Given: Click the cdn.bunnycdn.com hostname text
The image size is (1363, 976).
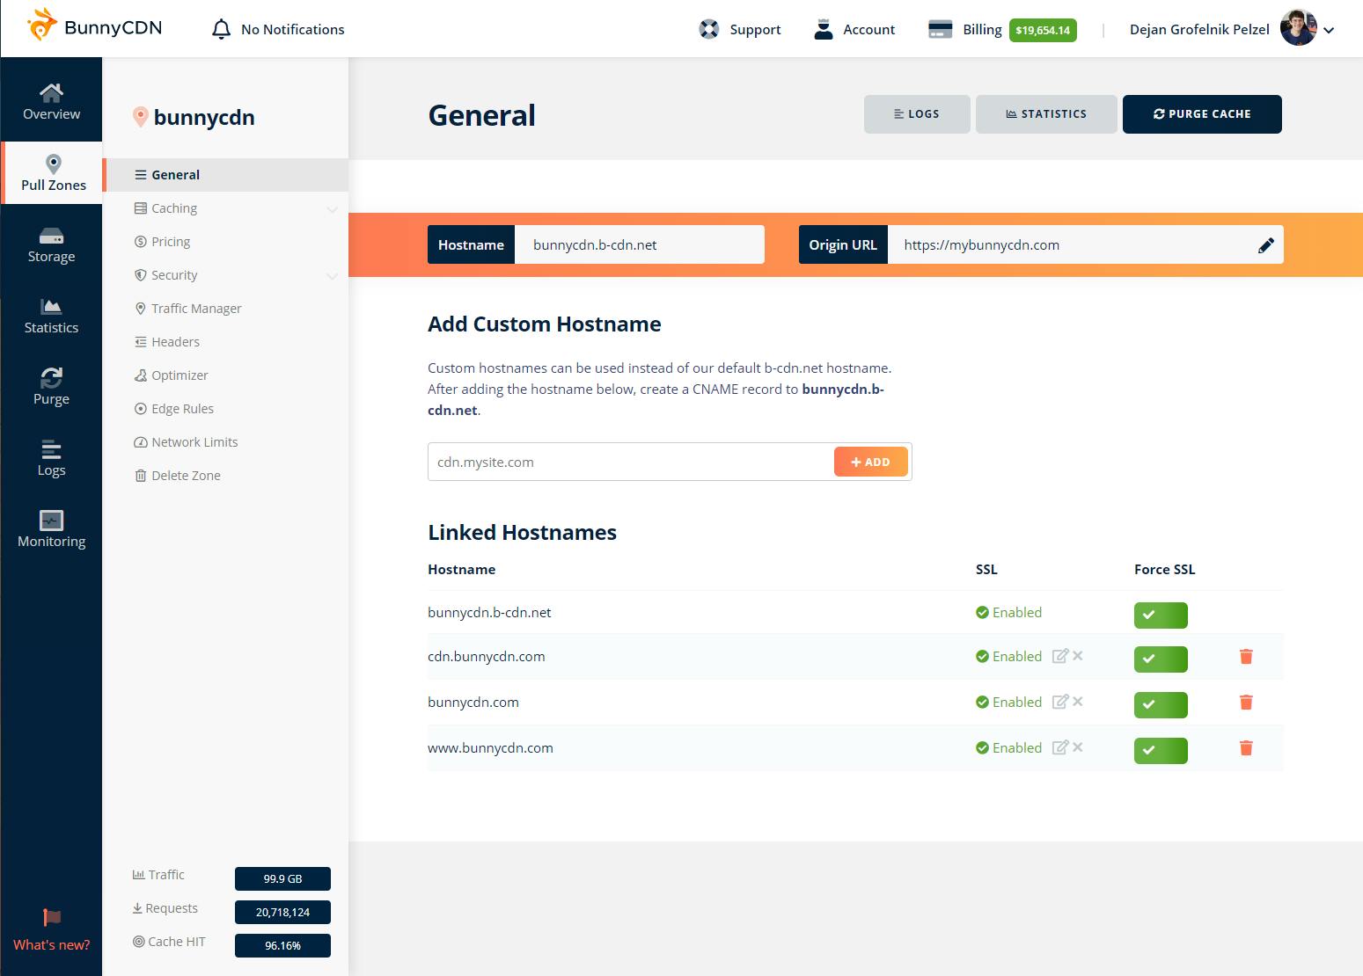Looking at the screenshot, I should coord(487,657).
